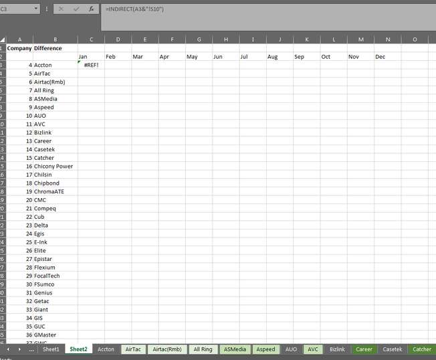Select column C header

point(91,39)
